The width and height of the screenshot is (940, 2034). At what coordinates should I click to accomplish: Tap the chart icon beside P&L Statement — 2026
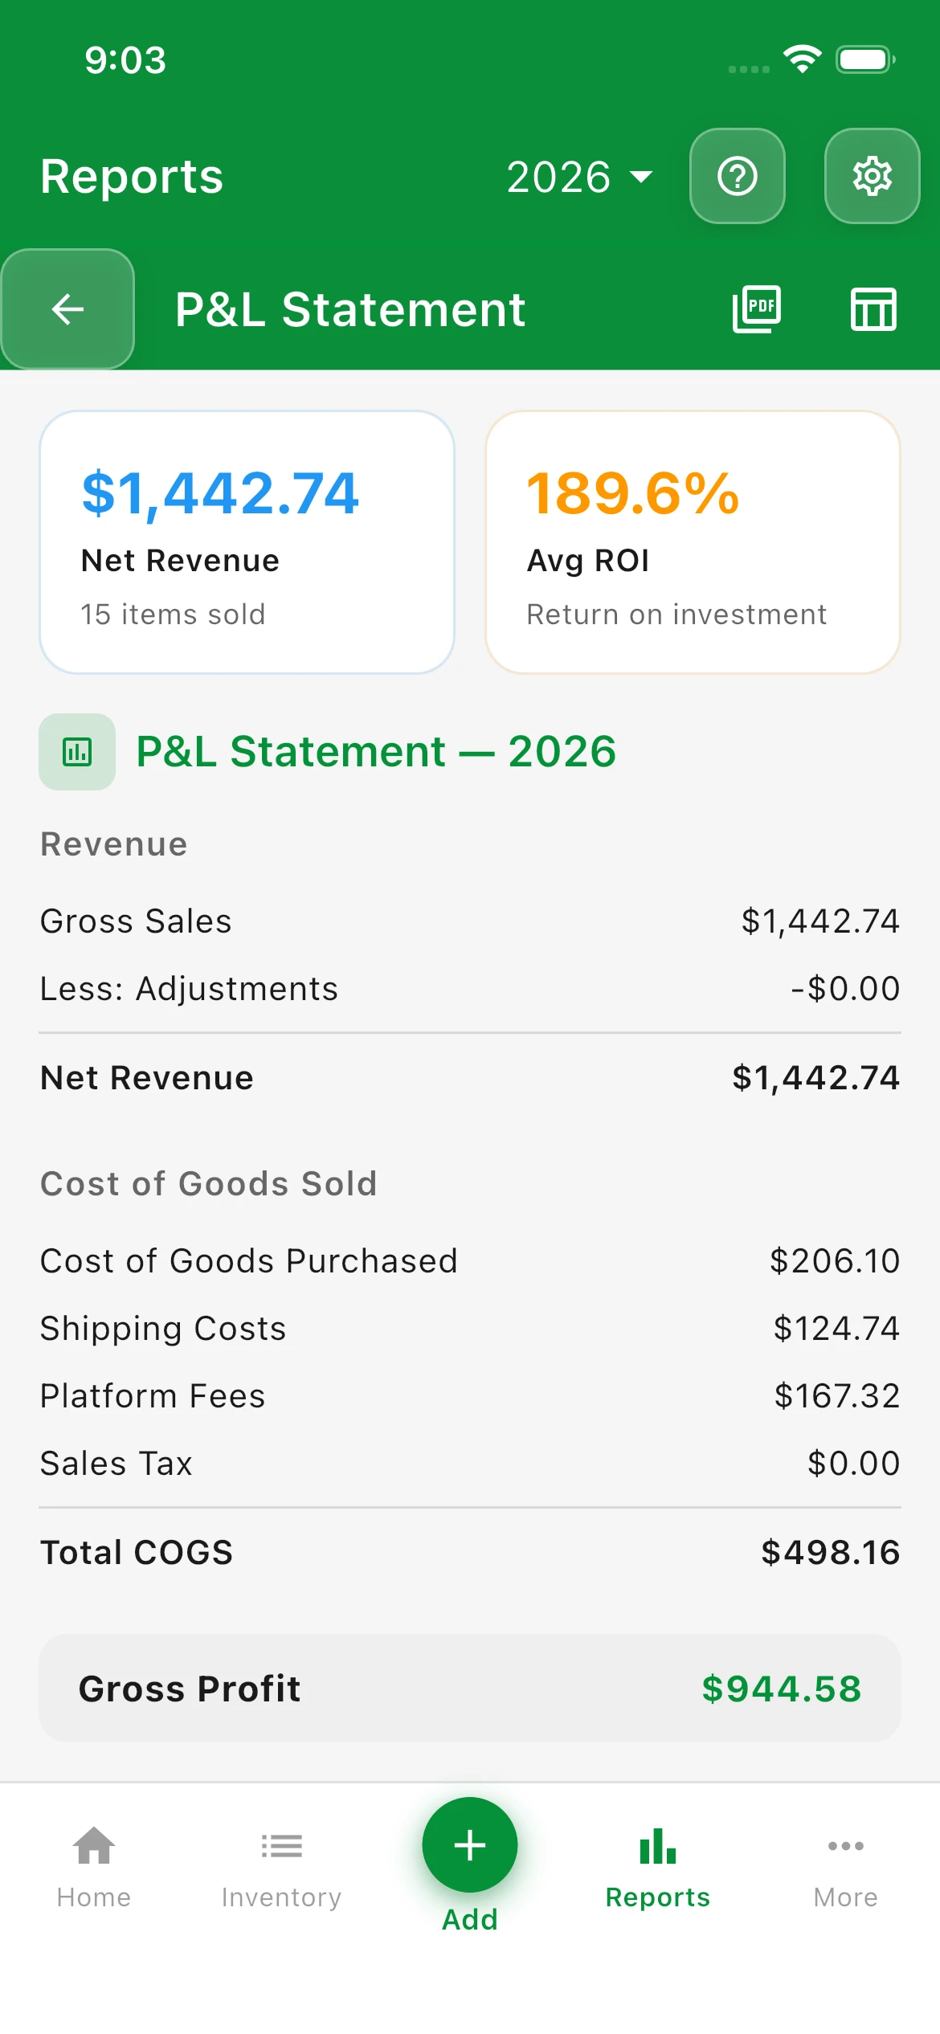[77, 752]
